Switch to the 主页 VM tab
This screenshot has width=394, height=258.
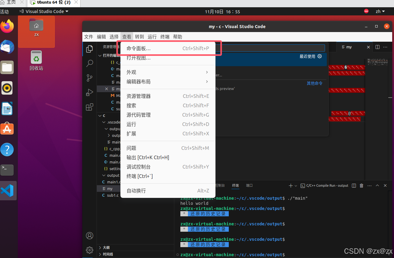11,3
